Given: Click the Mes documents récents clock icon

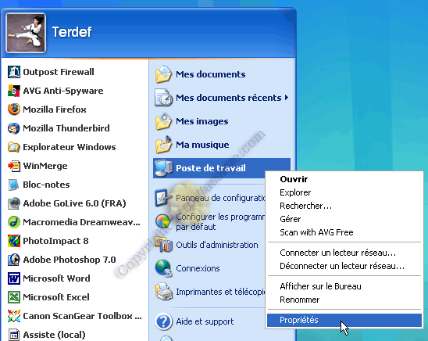Looking at the screenshot, I should (163, 98).
